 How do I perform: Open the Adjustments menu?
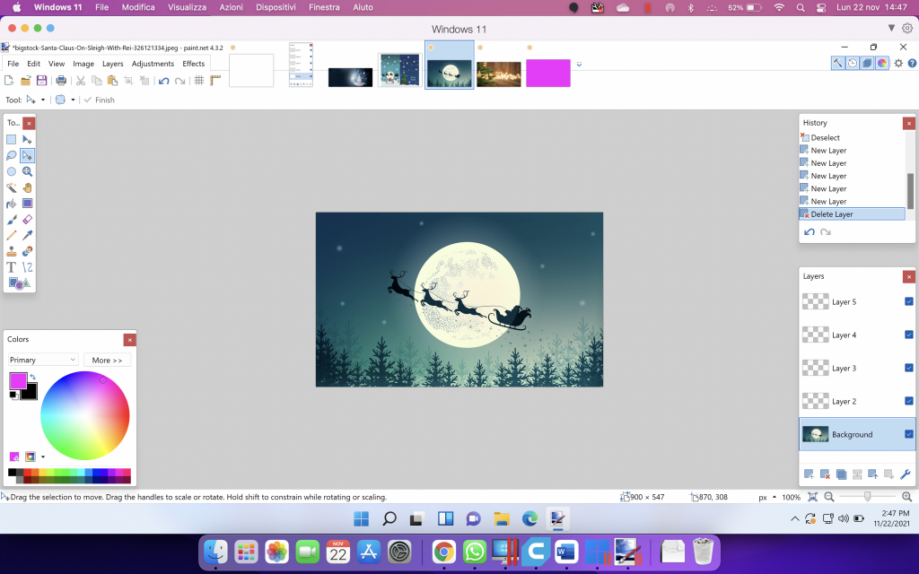[x=153, y=64]
